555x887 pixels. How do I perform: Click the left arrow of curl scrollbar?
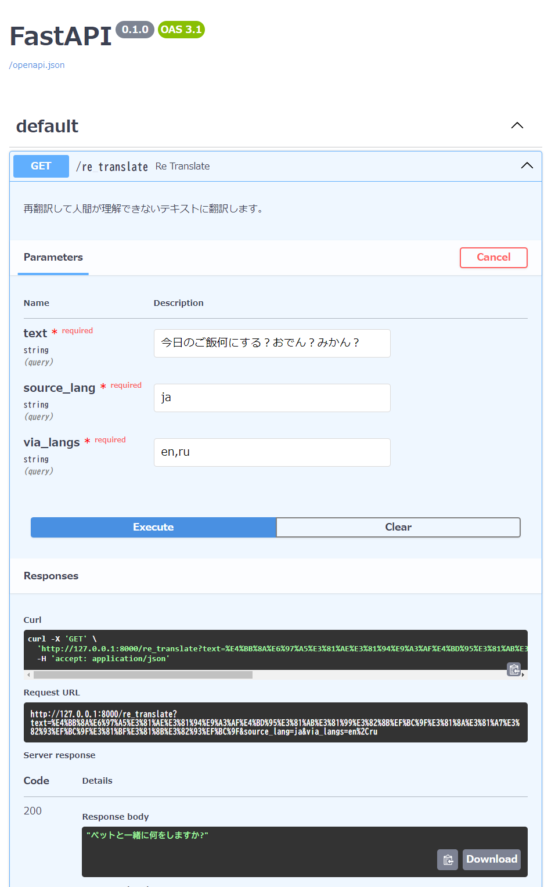click(x=28, y=675)
